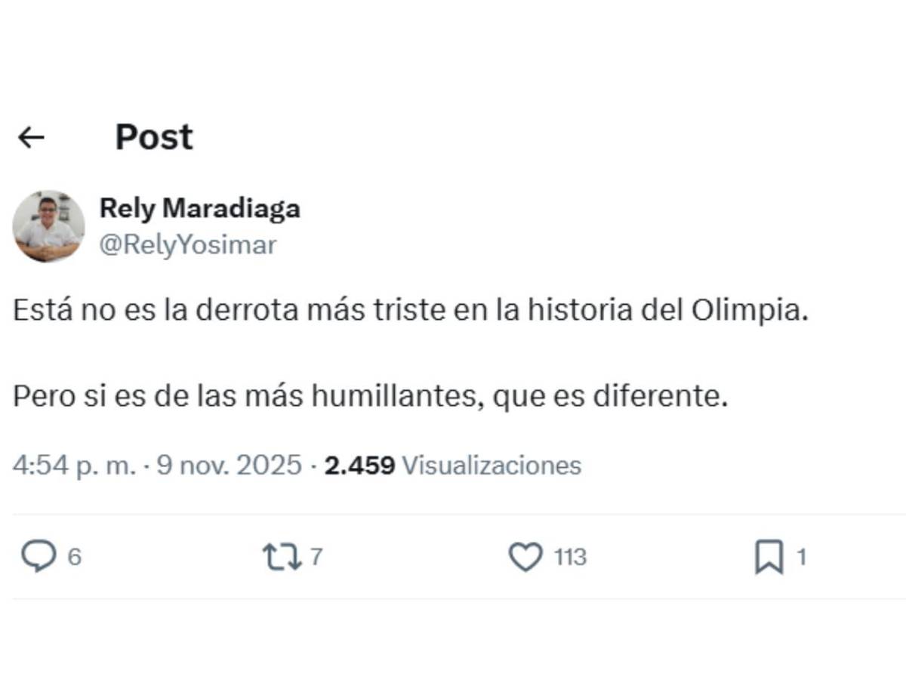Click the back arrow to return
This screenshot has height=679, width=906.
click(30, 136)
